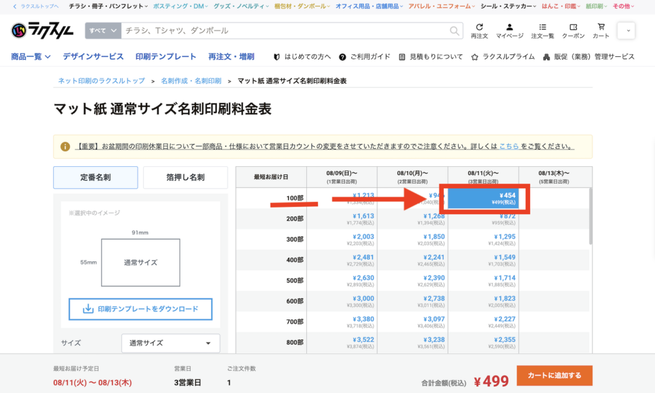This screenshot has height=393, width=655.
Task: Select selected ¥454 price cell
Action: tap(483, 198)
